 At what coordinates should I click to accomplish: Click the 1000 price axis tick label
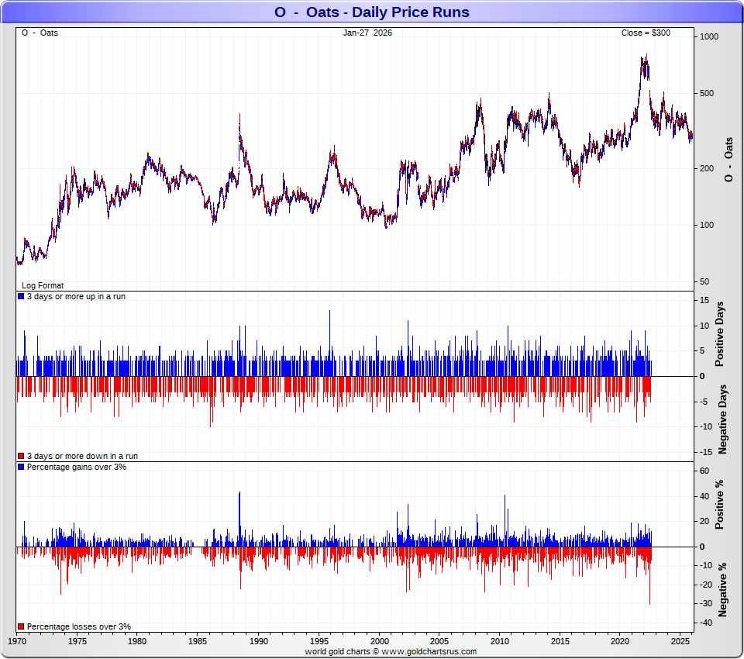click(x=709, y=36)
